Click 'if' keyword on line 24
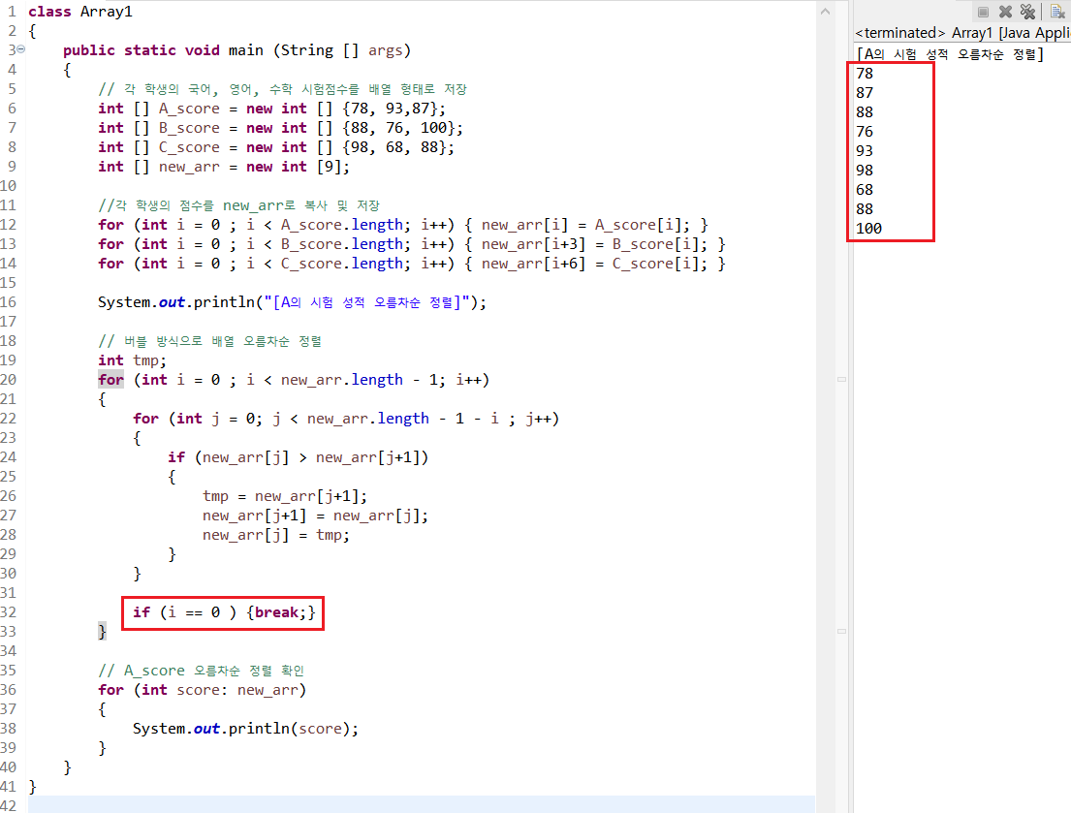Screen dimensions: 1071x813 coord(176,457)
